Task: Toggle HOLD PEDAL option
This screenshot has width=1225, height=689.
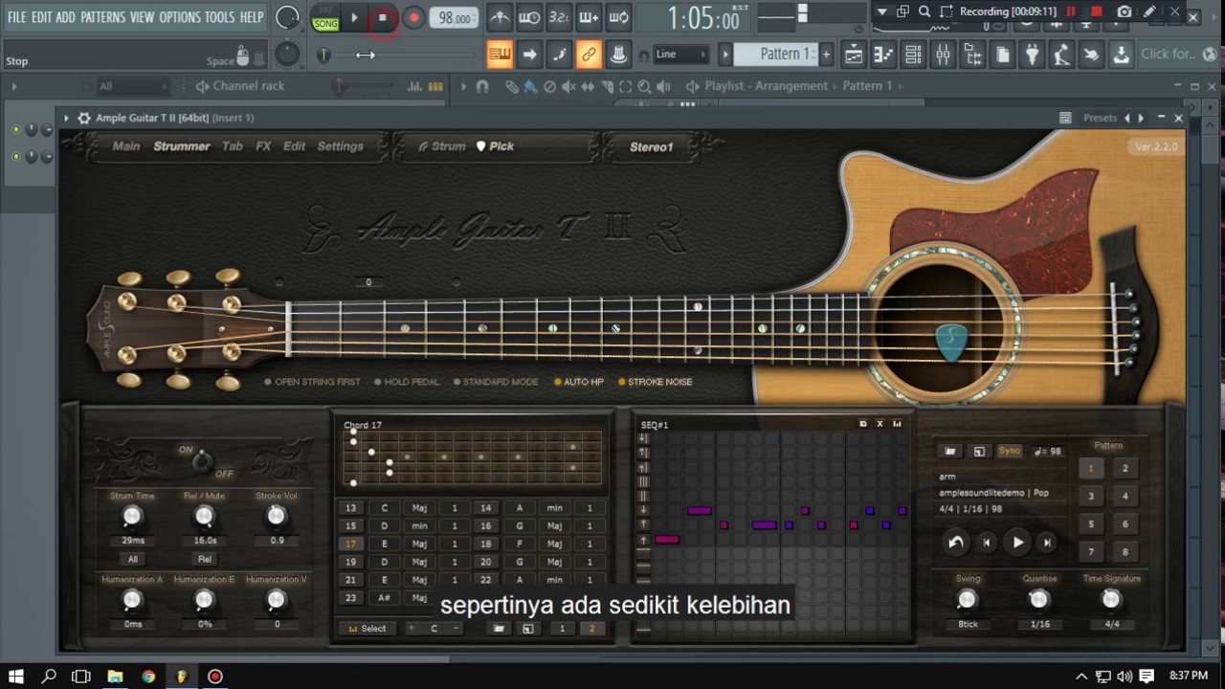Action: click(407, 382)
